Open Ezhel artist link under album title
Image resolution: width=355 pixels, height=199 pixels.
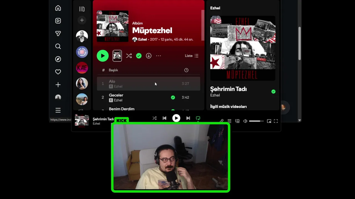142,40
